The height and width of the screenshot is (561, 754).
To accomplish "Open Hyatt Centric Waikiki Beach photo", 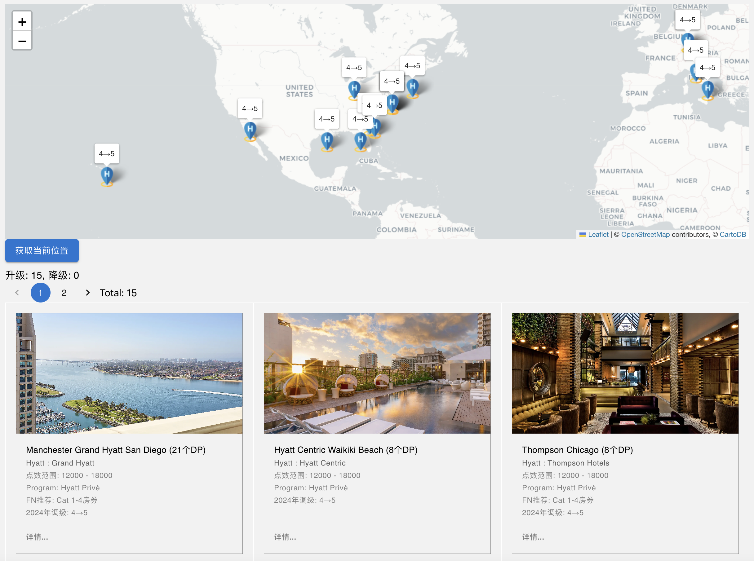I will 377,373.
